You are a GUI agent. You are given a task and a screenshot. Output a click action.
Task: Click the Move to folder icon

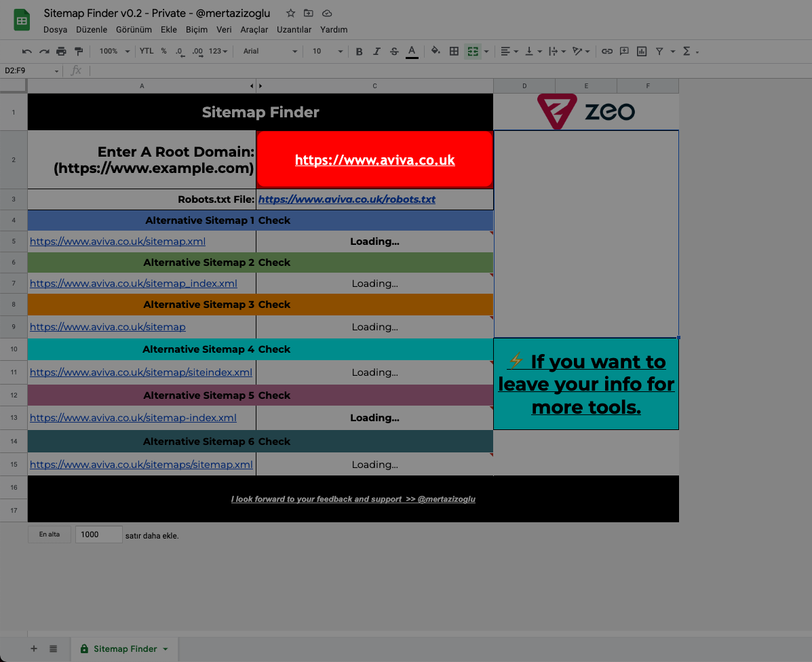(x=309, y=13)
